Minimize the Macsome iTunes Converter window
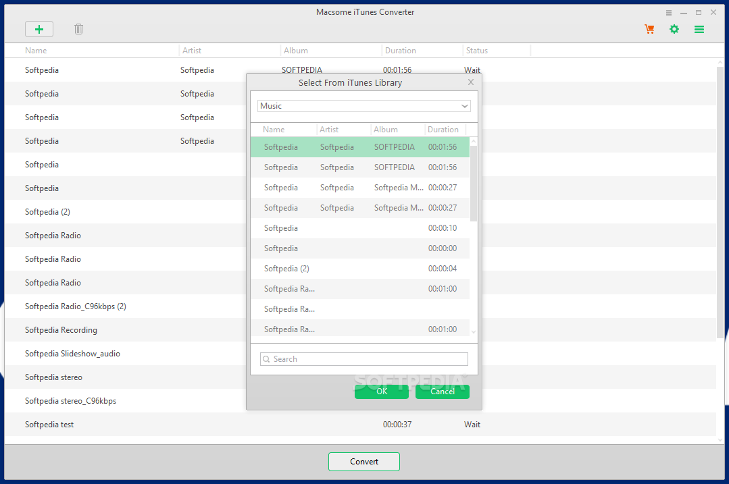Screen dimensions: 729x484 [684, 13]
